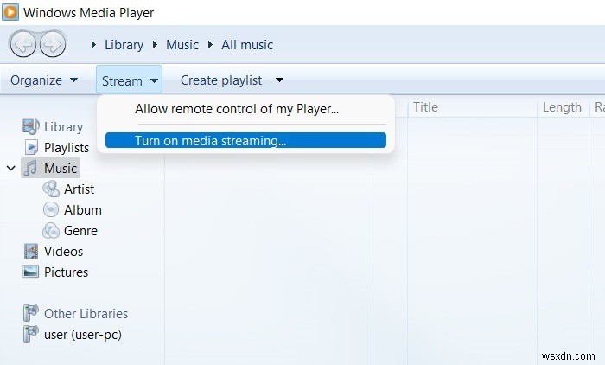
Task: Click the user (user-pc) library icon
Action: pos(31,334)
